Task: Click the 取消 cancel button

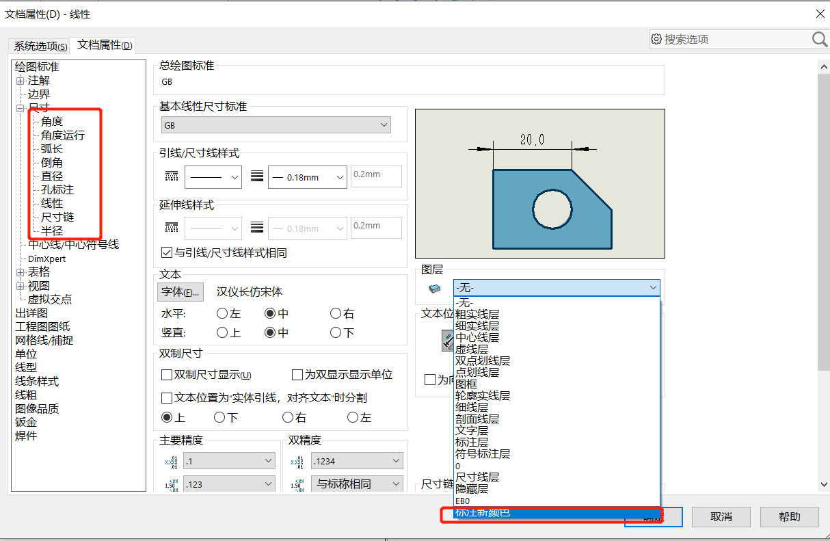Action: (721, 516)
